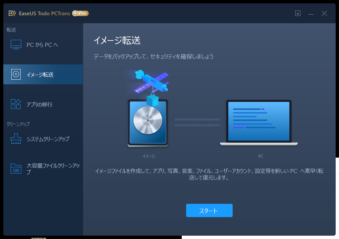
Task: Click the disc icon for イメージ転送
Action: (16, 74)
